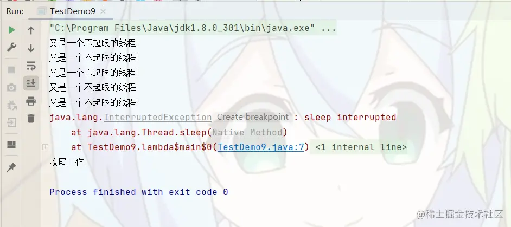The image size is (511, 227).
Task: Toggle soft-wrap for console output
Action: pos(31,66)
